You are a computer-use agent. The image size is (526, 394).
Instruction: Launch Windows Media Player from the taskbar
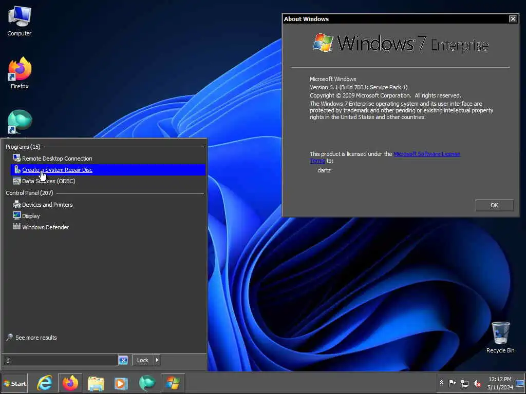point(121,383)
